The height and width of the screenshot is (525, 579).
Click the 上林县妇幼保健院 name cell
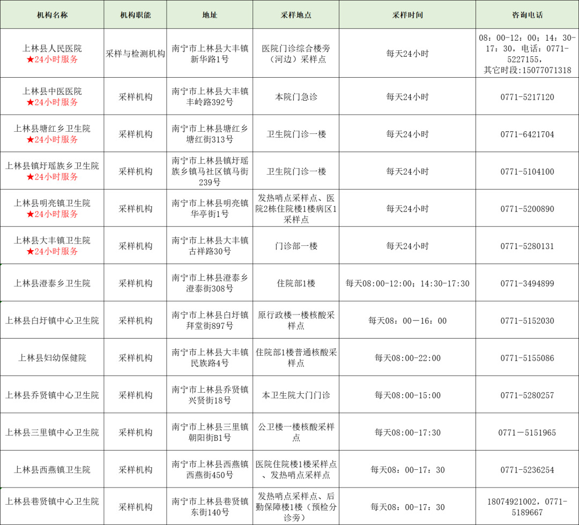(x=52, y=358)
